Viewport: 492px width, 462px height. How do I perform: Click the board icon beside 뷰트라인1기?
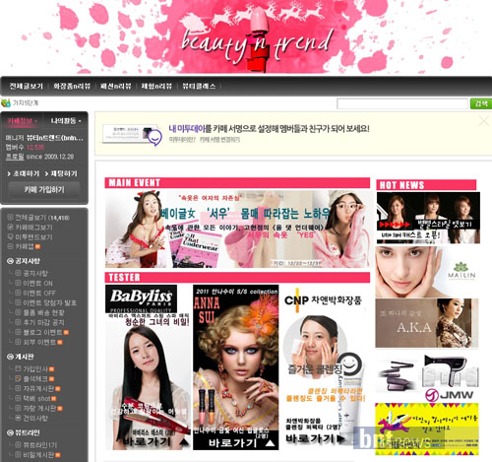point(18,445)
